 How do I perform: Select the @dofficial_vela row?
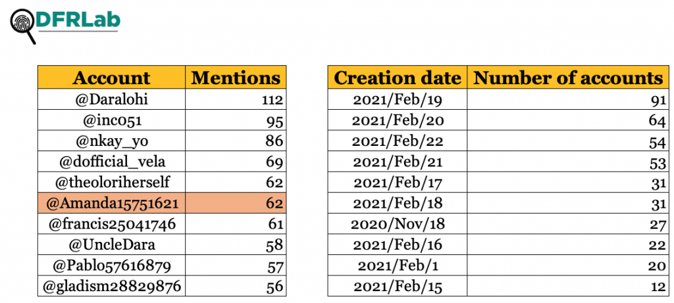(162, 162)
